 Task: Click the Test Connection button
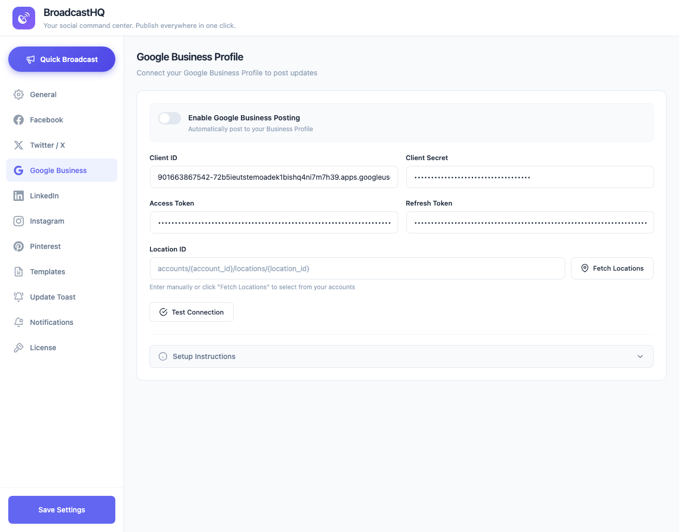tap(191, 312)
